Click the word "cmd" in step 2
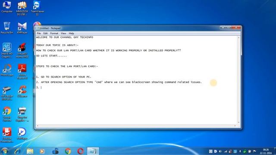The width and height of the screenshot is (276, 155). 99,82
